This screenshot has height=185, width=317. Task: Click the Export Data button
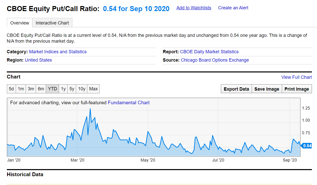(x=236, y=89)
